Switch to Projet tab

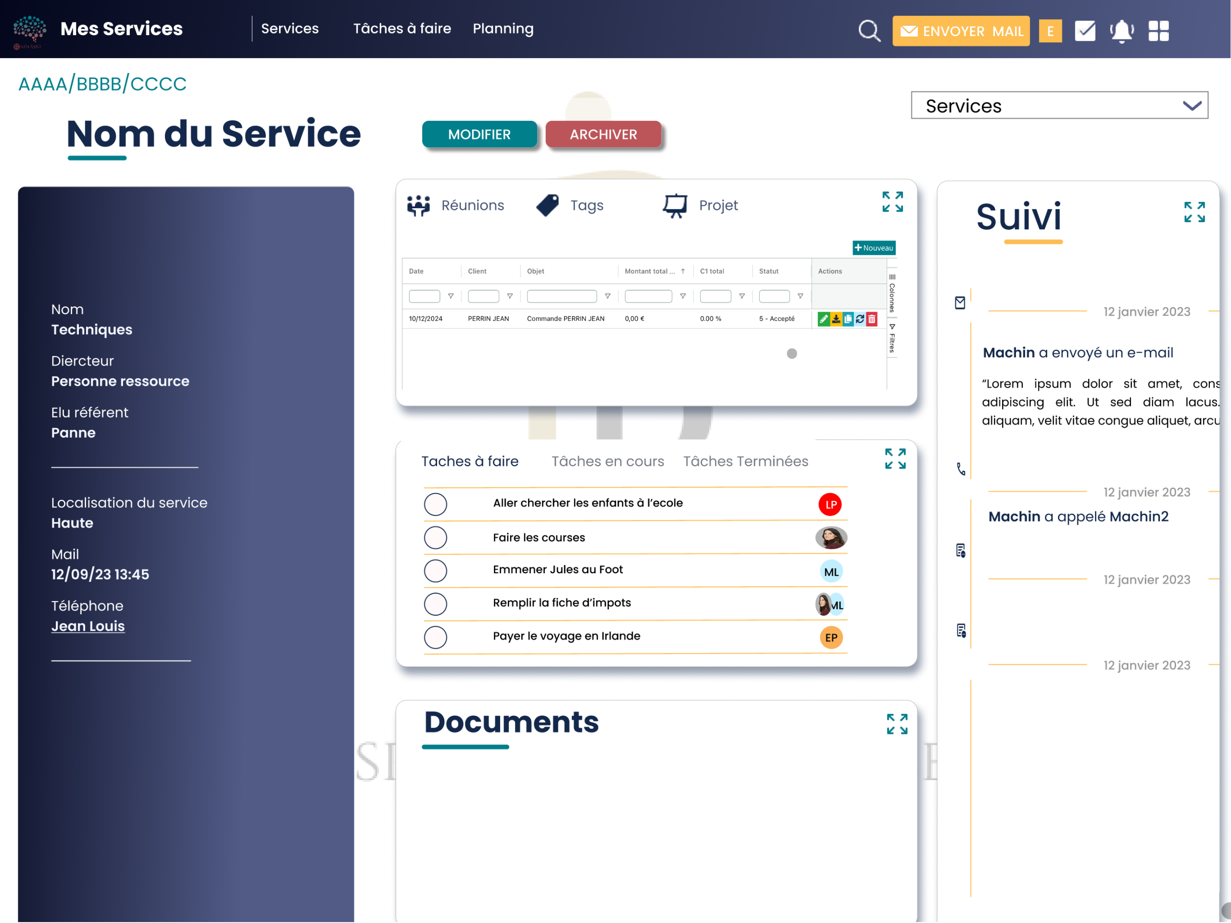[x=718, y=206]
